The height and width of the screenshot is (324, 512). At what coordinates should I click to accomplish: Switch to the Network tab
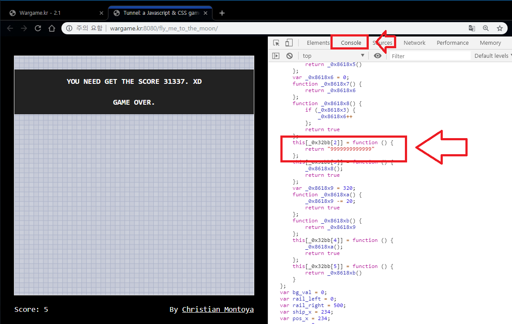click(414, 43)
